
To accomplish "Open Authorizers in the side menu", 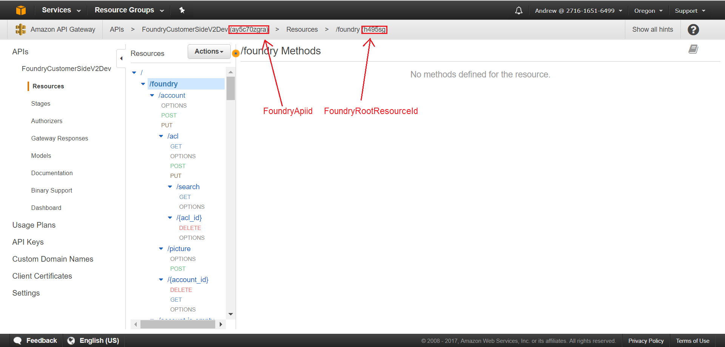I will 47,121.
